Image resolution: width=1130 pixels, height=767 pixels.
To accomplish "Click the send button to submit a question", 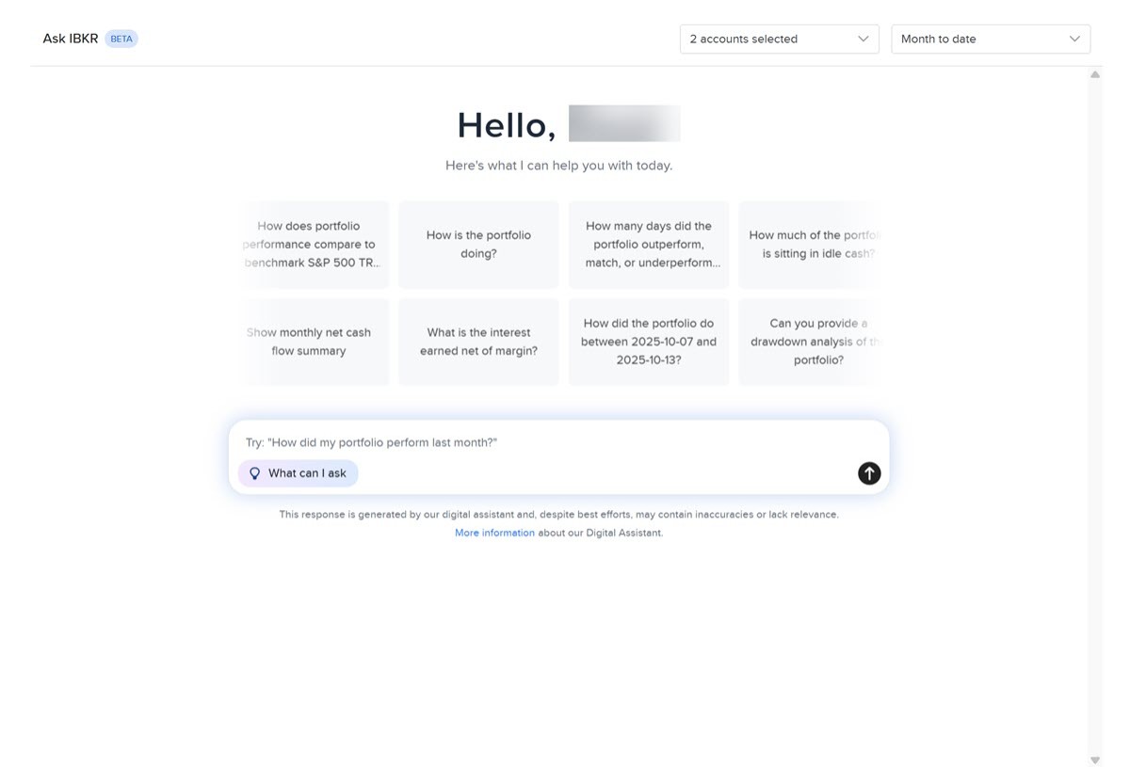I will click(868, 473).
